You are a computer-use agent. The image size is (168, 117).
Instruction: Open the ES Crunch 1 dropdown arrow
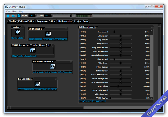[x=56, y=79]
